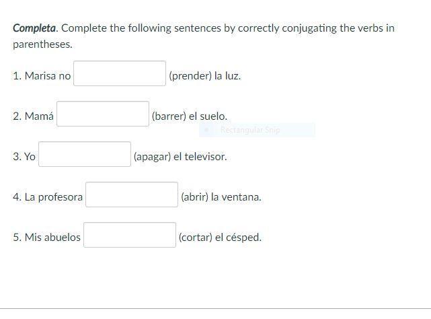Click the text "(prender) la luz."

(205, 76)
